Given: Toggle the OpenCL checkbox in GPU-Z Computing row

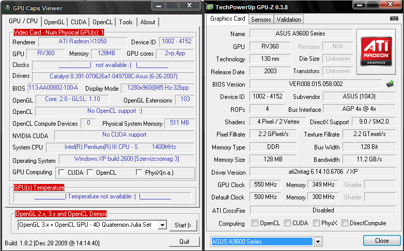Looking at the screenshot, I should coord(255,223).
